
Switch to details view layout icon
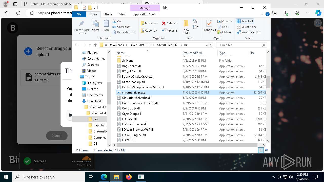click(261, 150)
